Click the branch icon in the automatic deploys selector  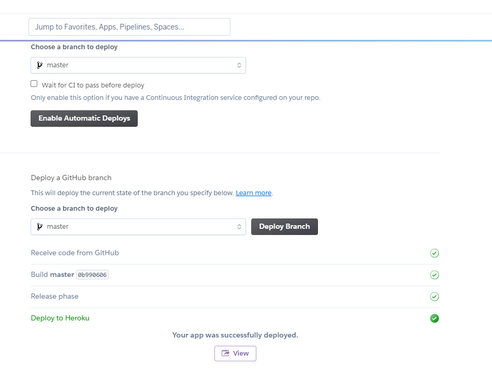pyautogui.click(x=39, y=65)
